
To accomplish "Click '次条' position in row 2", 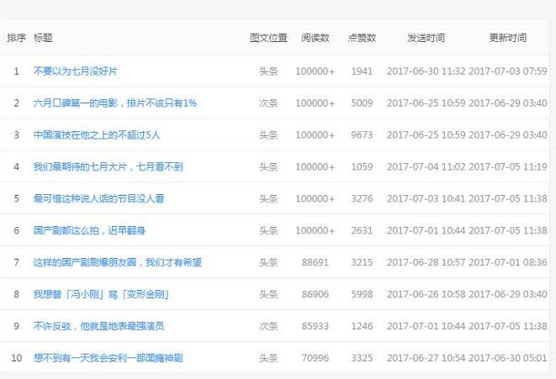I will coord(268,103).
